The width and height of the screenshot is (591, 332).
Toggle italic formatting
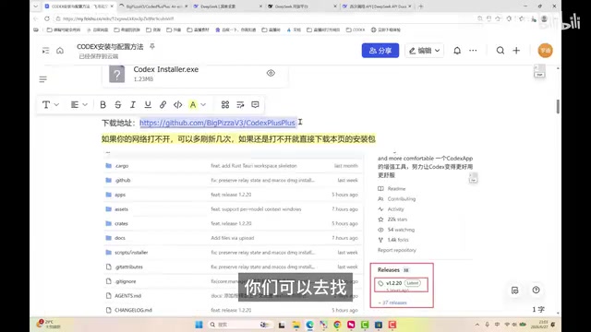(x=133, y=104)
